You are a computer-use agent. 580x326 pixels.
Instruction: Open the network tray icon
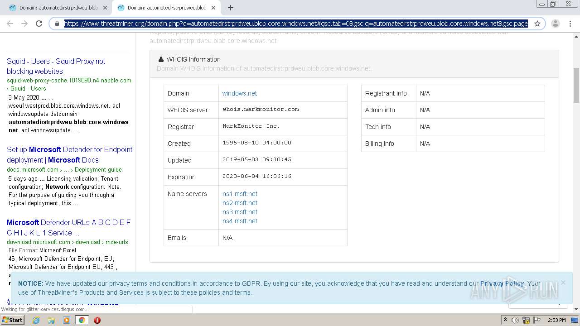526,320
